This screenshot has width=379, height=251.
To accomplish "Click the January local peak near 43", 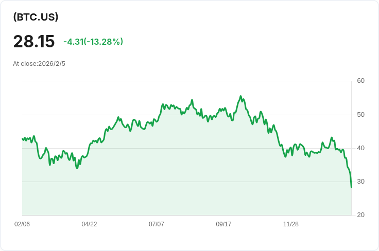I will point(332,137).
